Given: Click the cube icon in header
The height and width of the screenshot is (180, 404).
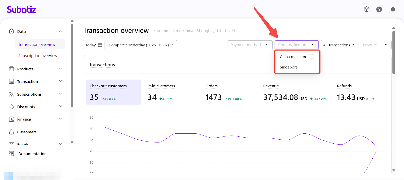Looking at the screenshot, I should coord(366,9).
